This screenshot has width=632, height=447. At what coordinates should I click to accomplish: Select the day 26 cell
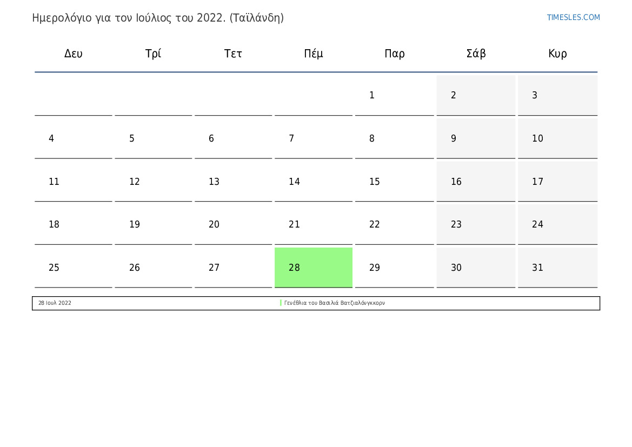(153, 268)
